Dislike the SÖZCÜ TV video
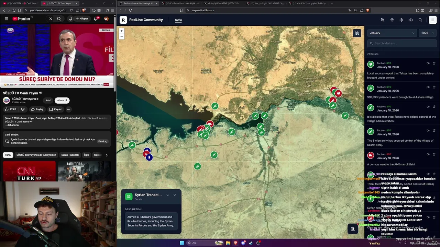Image resolution: width=440 pixels, height=247 pixels. [23, 109]
